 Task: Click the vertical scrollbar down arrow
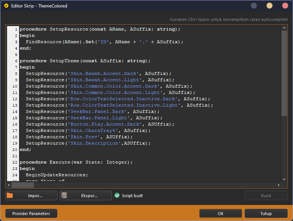tap(284, 179)
